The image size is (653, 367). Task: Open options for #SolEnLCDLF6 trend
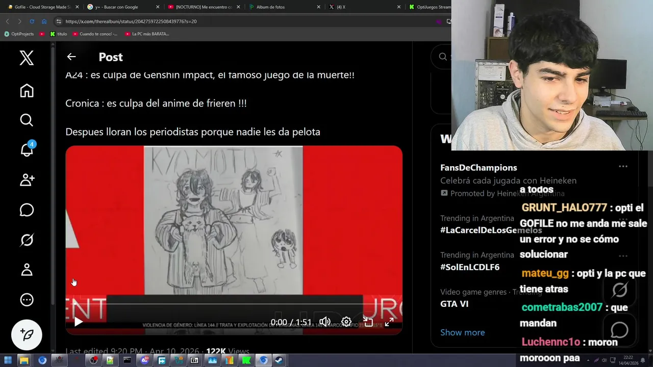click(x=623, y=256)
